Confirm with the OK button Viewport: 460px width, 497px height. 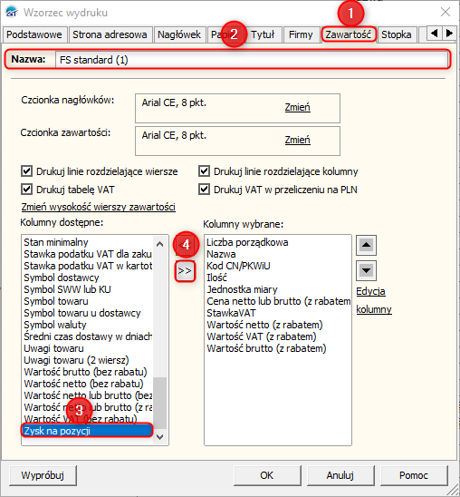(x=267, y=475)
